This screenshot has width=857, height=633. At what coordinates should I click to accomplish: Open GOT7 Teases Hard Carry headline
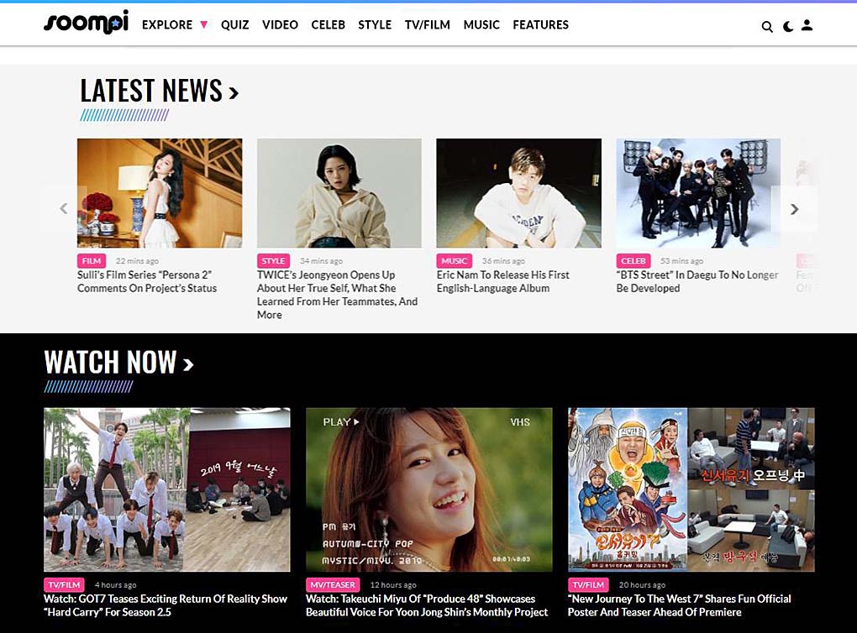point(165,605)
